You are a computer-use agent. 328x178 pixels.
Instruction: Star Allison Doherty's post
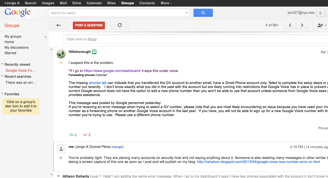pos(58,176)
